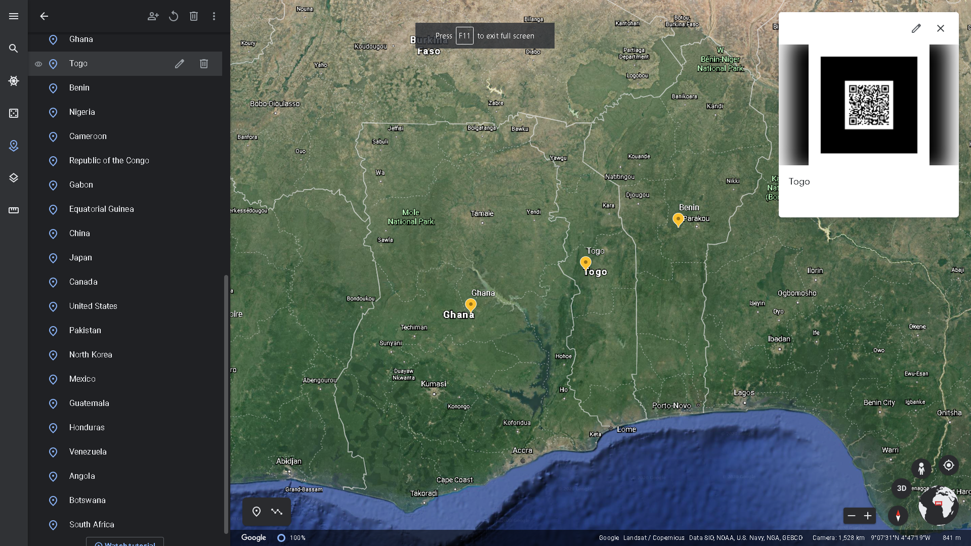Select Mexico in the project list
This screenshot has width=971, height=546.
(125, 379)
